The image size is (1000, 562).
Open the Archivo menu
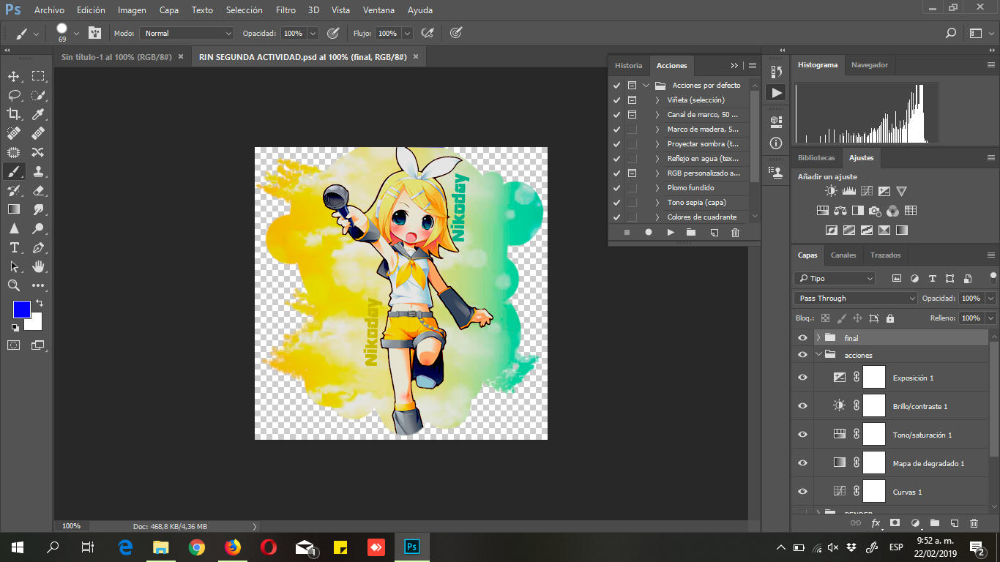[49, 10]
